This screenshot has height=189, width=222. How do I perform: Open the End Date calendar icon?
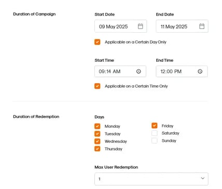coord(202,26)
